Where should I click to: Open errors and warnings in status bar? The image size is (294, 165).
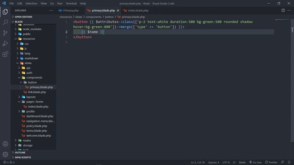point(9,162)
